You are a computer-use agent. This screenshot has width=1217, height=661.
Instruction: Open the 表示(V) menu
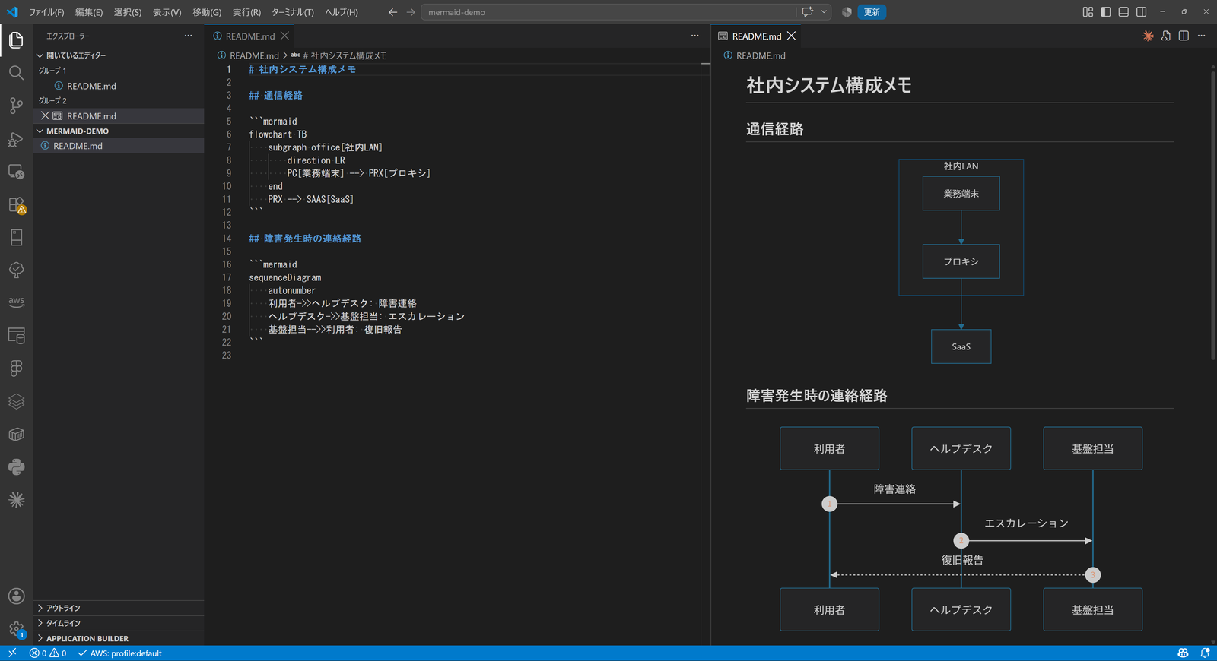tap(167, 12)
